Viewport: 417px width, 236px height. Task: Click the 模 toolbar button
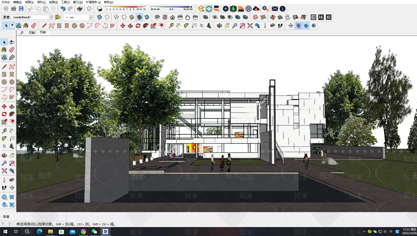pyautogui.click(x=329, y=17)
